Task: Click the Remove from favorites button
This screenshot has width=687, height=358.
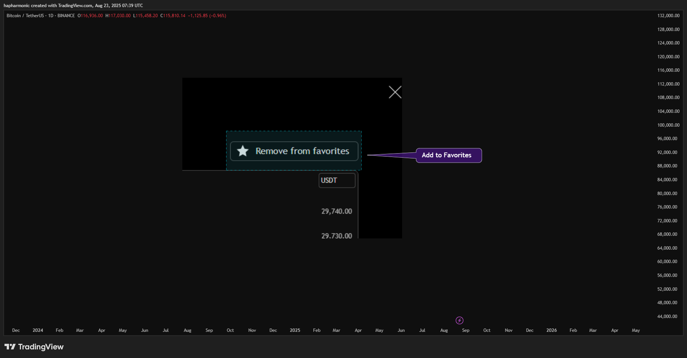Action: tap(294, 151)
